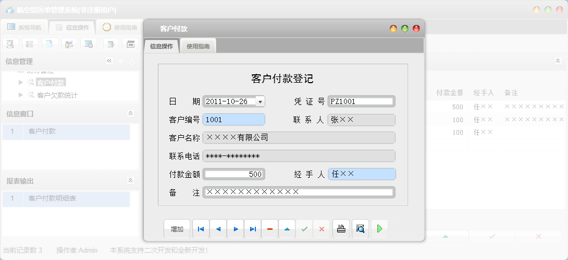Expand the 客户付款 tree node arrow

[21, 83]
